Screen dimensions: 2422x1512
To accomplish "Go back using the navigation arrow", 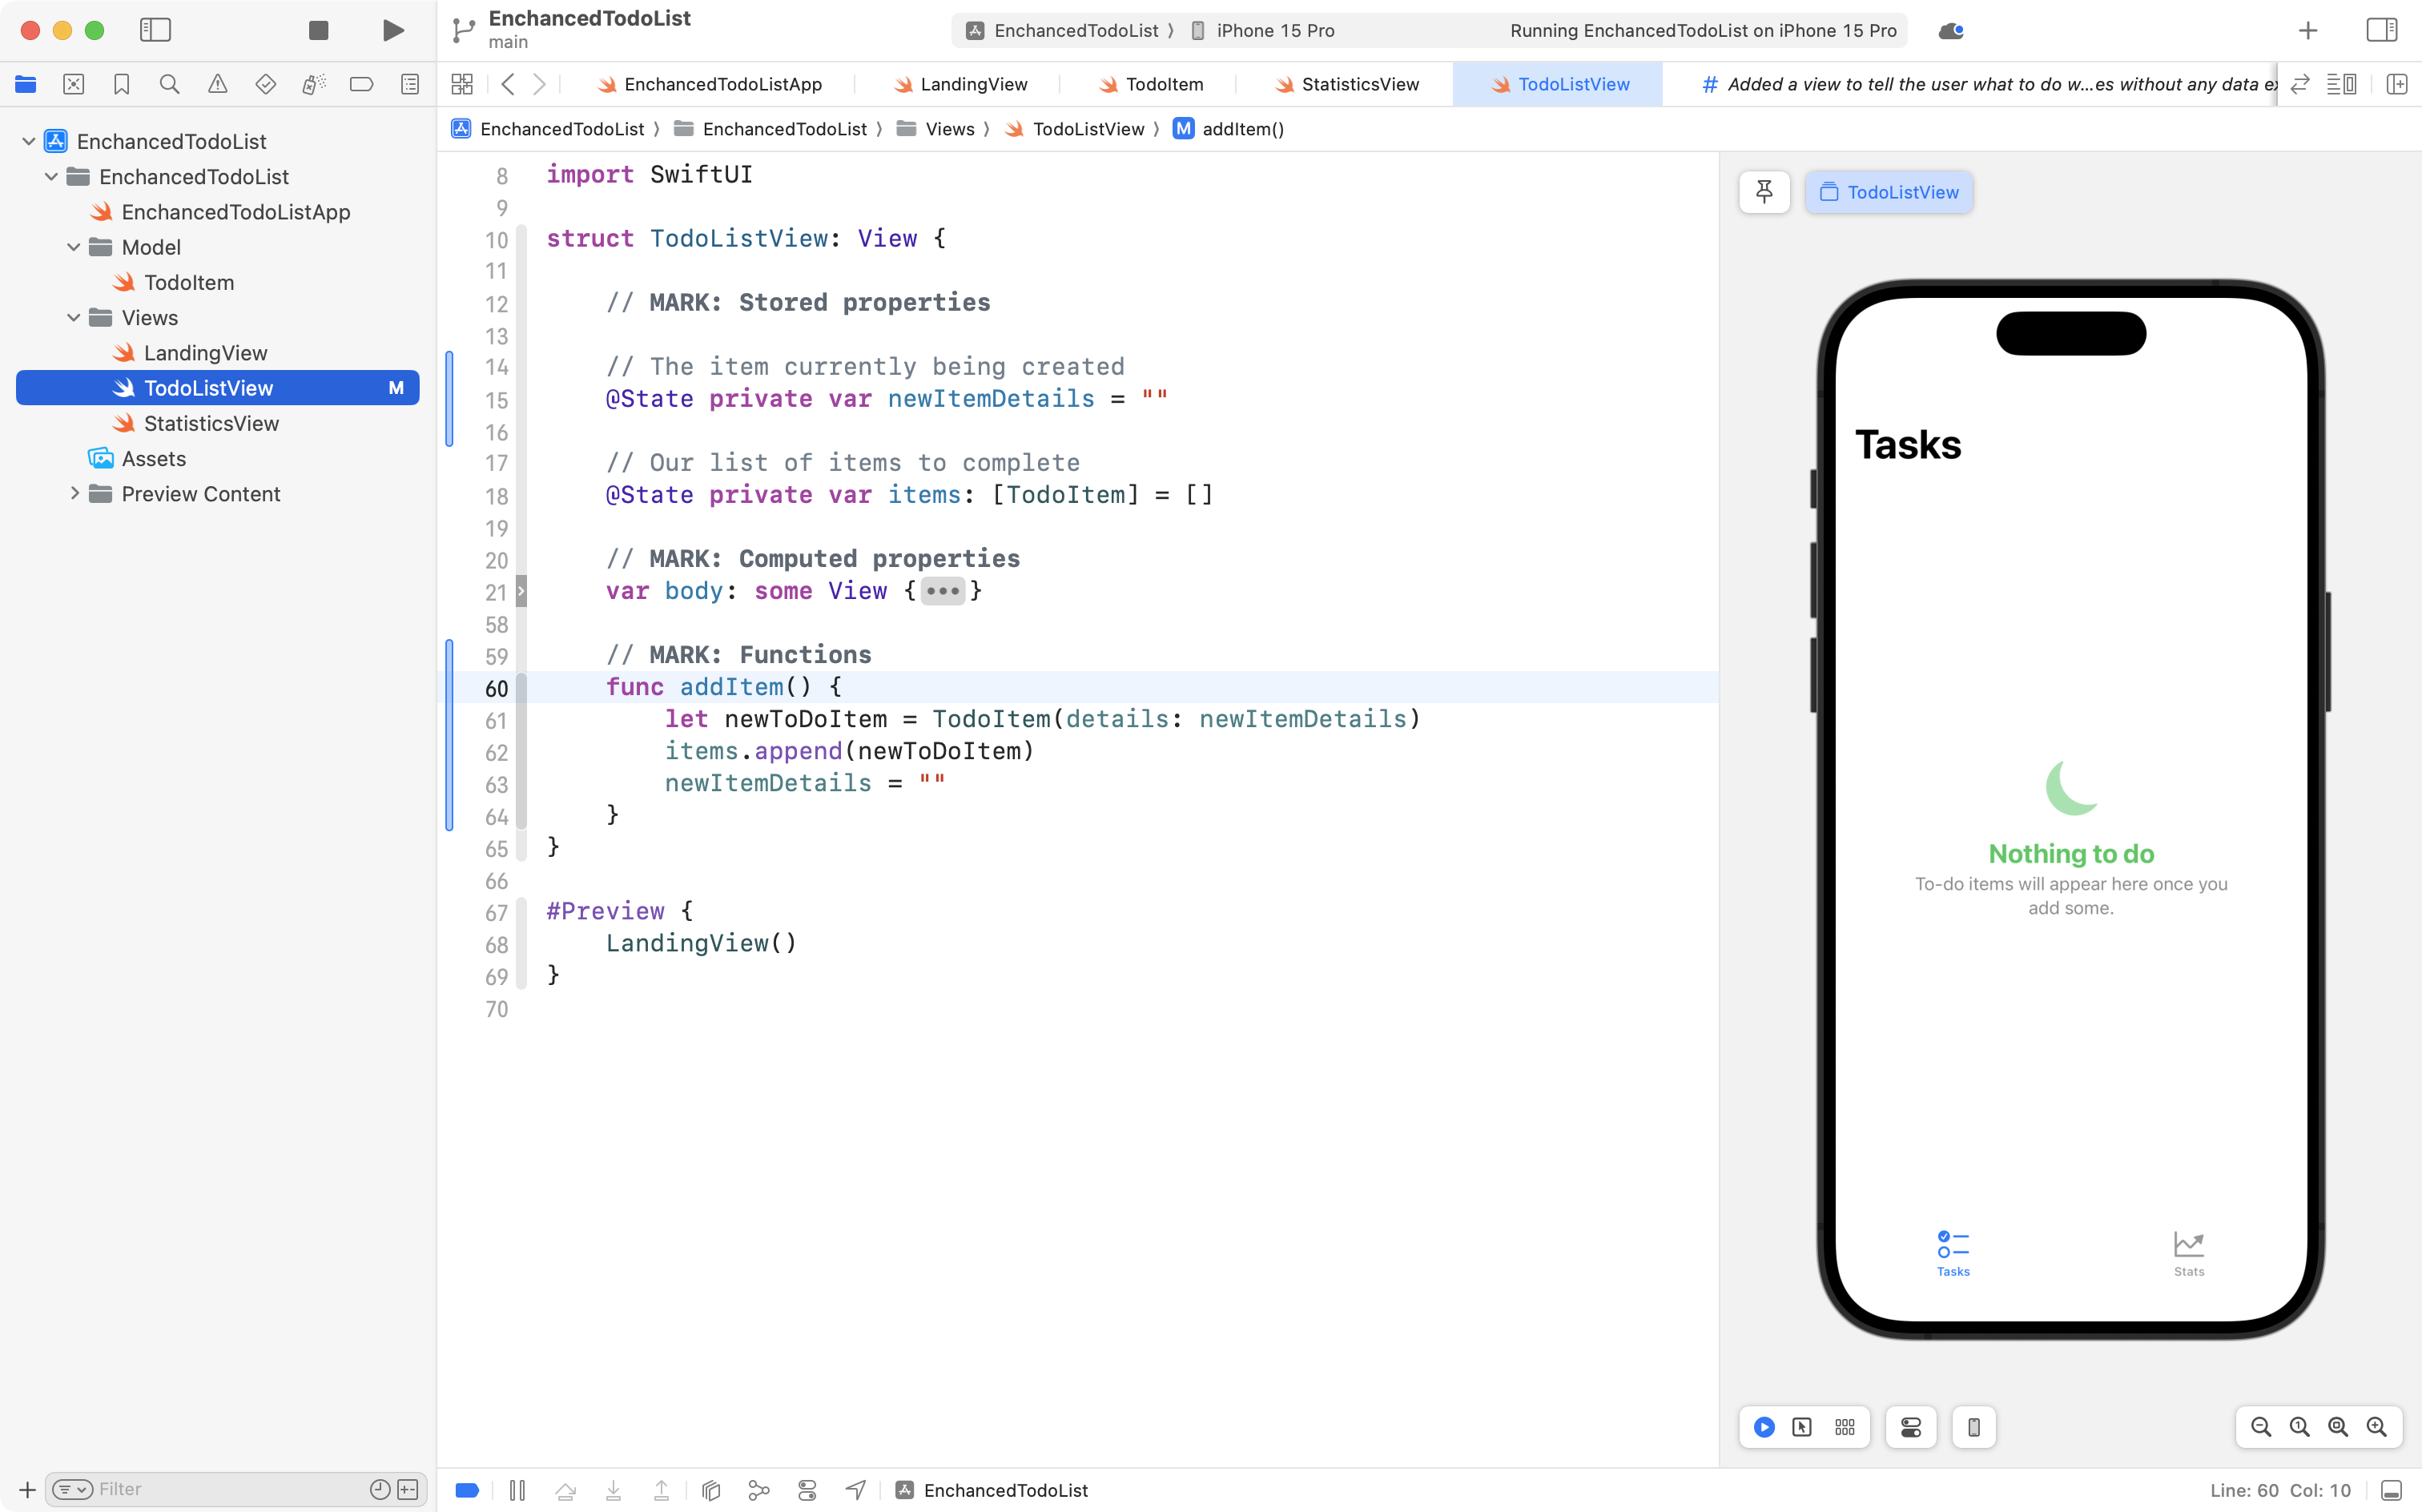I will [x=508, y=84].
